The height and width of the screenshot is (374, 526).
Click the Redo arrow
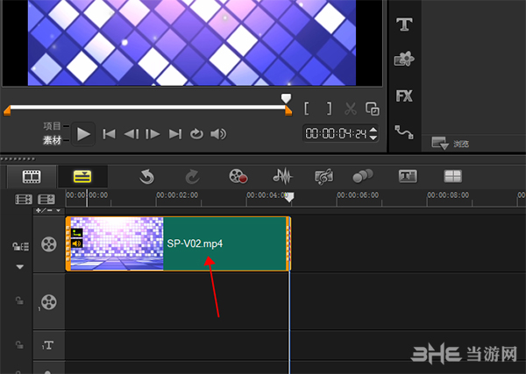click(192, 177)
